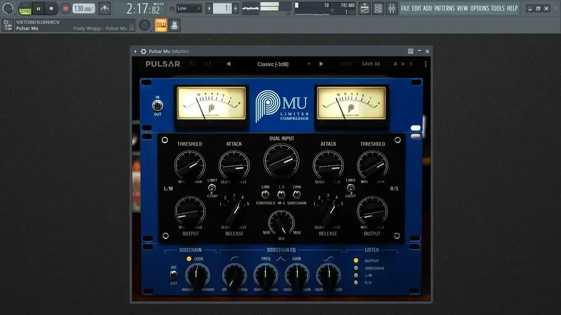Open the mixer window icon
Viewport: 561px width, 315px height.
392,8
